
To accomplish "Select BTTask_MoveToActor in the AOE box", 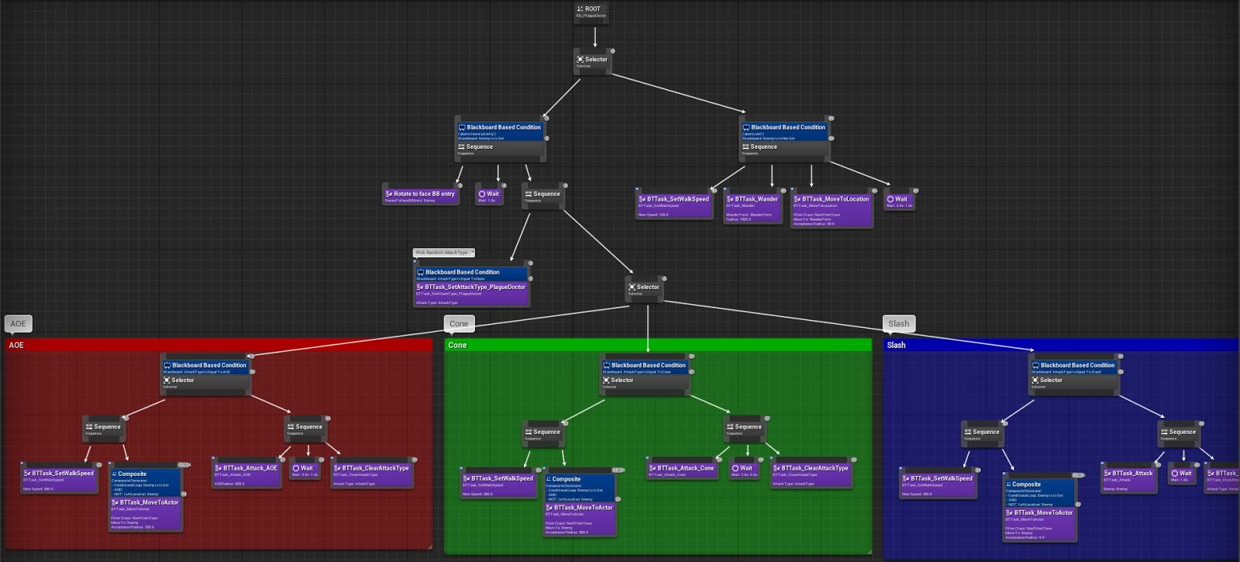I will 146,514.
